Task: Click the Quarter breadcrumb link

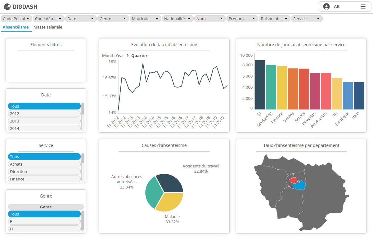Action: coord(139,56)
